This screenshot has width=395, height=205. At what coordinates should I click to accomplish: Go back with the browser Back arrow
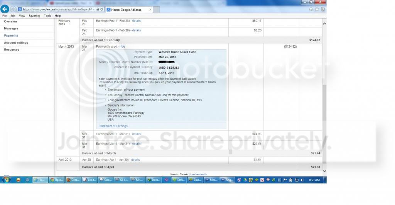5,9
